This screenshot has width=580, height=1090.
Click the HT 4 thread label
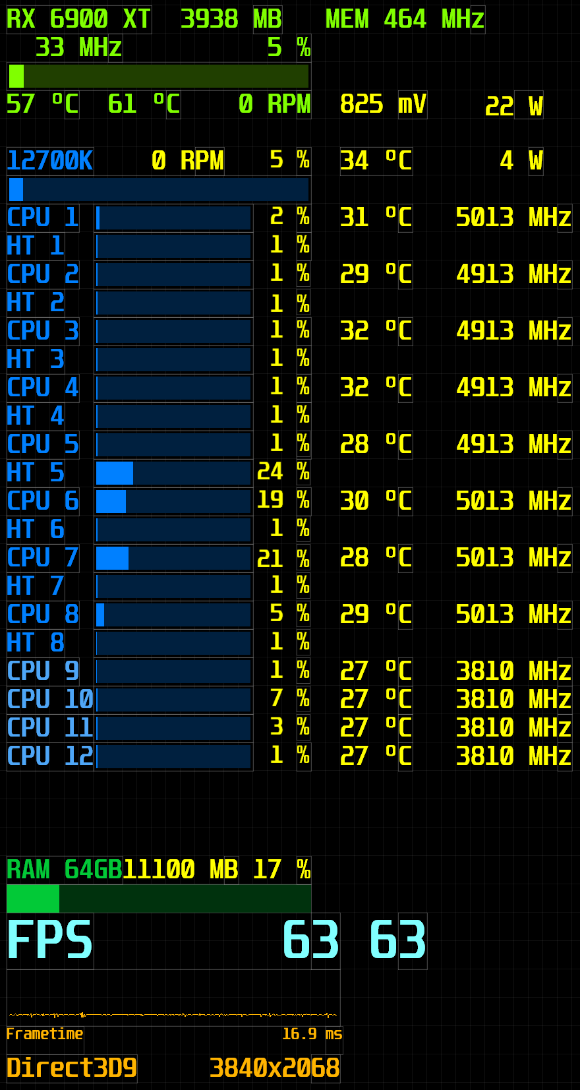(x=36, y=416)
